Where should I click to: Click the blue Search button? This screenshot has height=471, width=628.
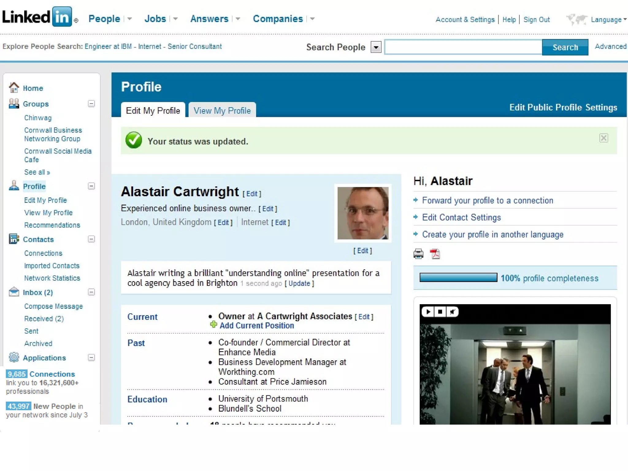click(565, 48)
